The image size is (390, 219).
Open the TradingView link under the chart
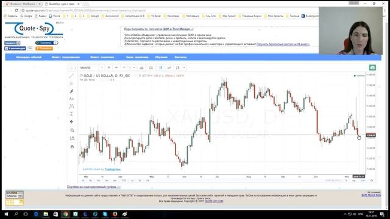point(113,169)
